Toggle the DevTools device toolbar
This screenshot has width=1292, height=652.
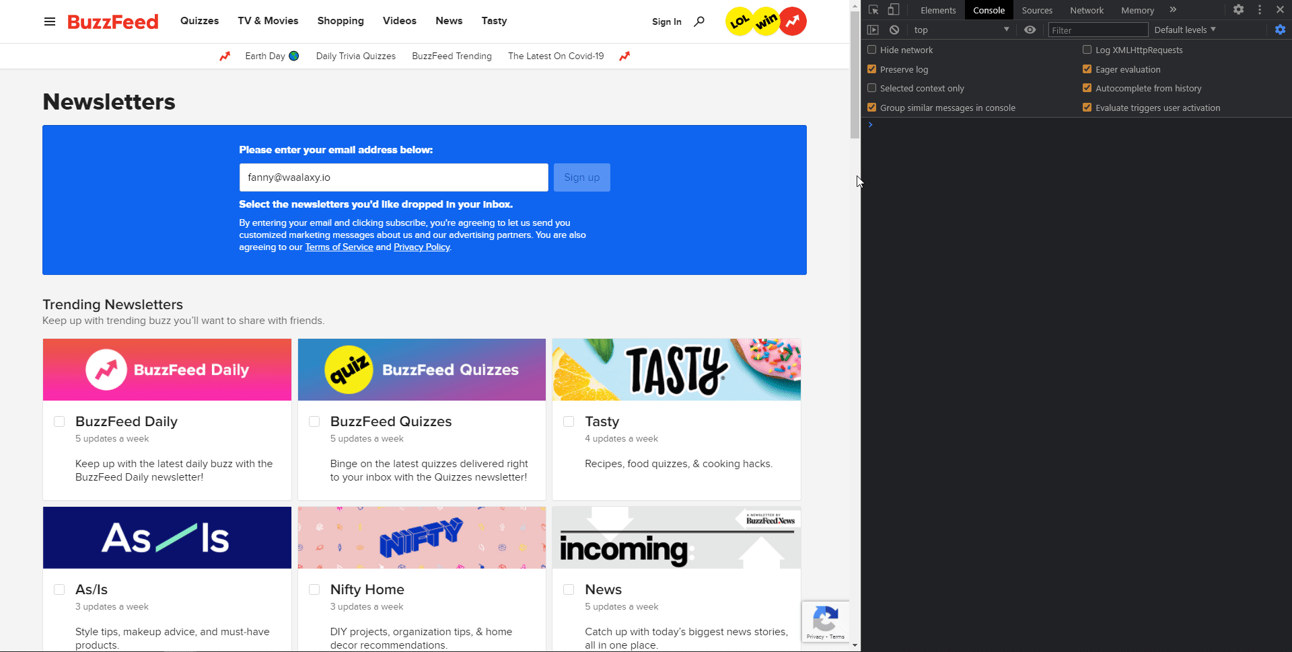click(x=894, y=10)
